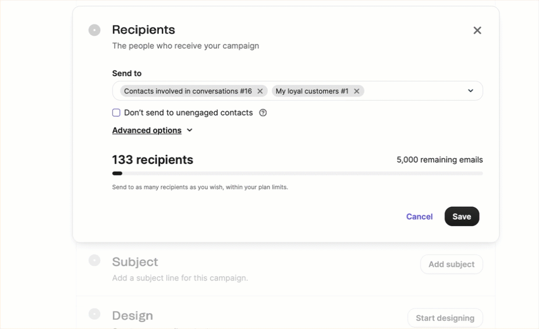Open the Send to list dropdown arrow
This screenshot has height=329, width=539.
(470, 91)
